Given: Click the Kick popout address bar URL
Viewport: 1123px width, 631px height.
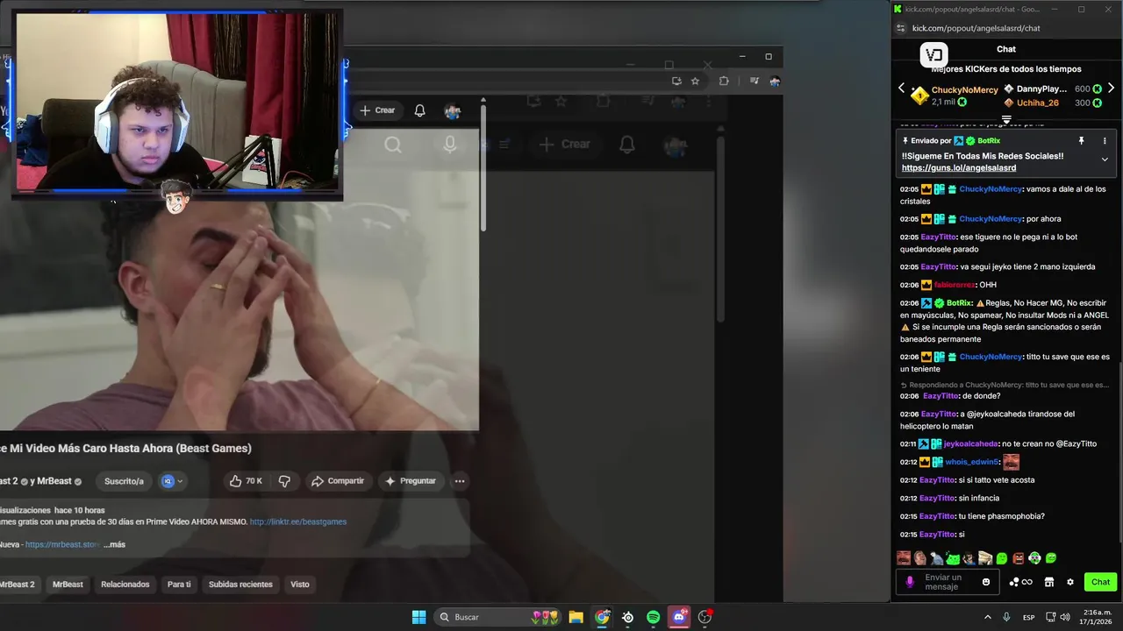Looking at the screenshot, I should (x=976, y=28).
